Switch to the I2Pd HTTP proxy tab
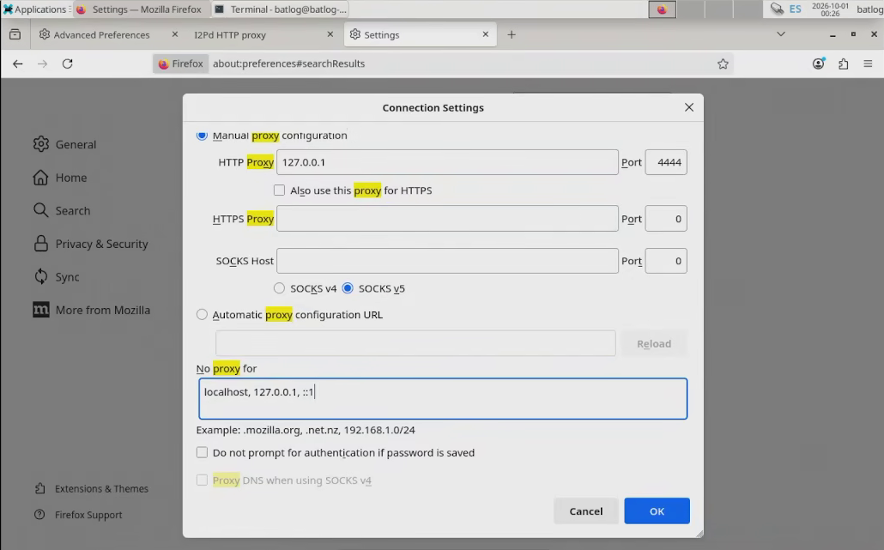This screenshot has width=884, height=550. (x=230, y=34)
